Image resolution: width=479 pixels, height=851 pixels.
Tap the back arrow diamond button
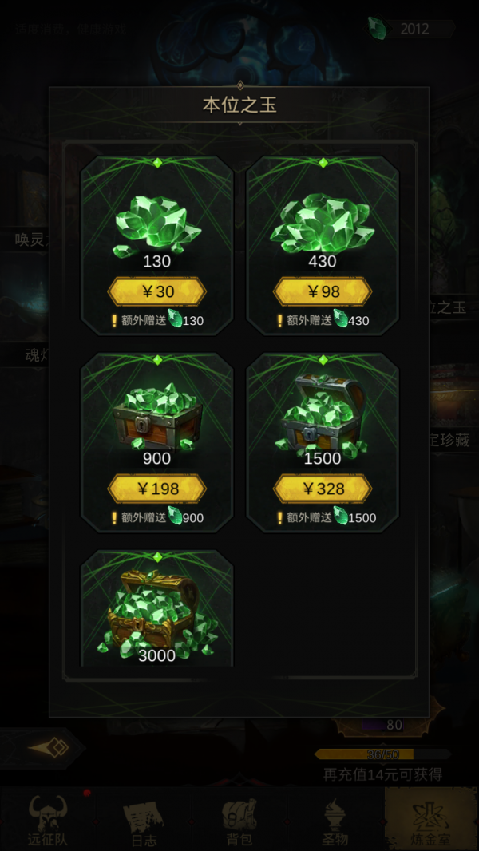tap(48, 749)
